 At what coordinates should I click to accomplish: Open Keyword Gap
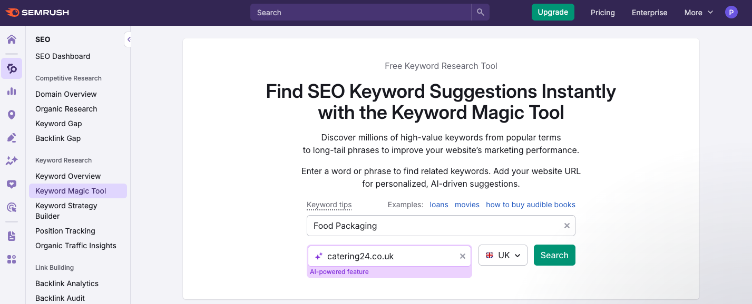pyautogui.click(x=58, y=124)
